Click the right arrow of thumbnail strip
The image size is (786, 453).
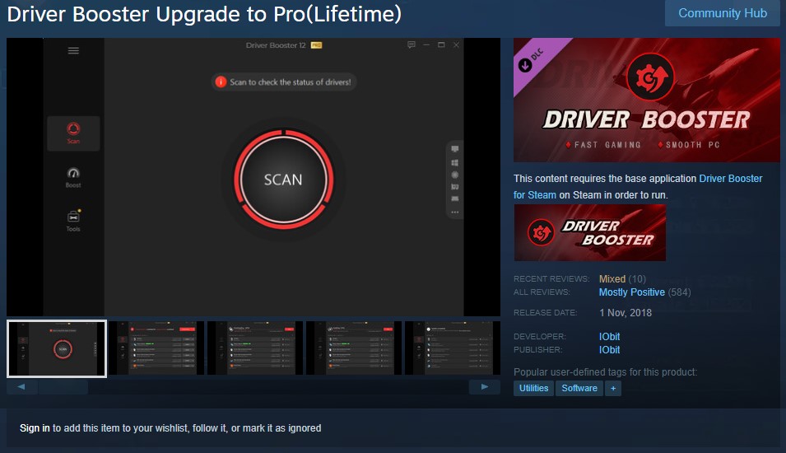click(484, 387)
